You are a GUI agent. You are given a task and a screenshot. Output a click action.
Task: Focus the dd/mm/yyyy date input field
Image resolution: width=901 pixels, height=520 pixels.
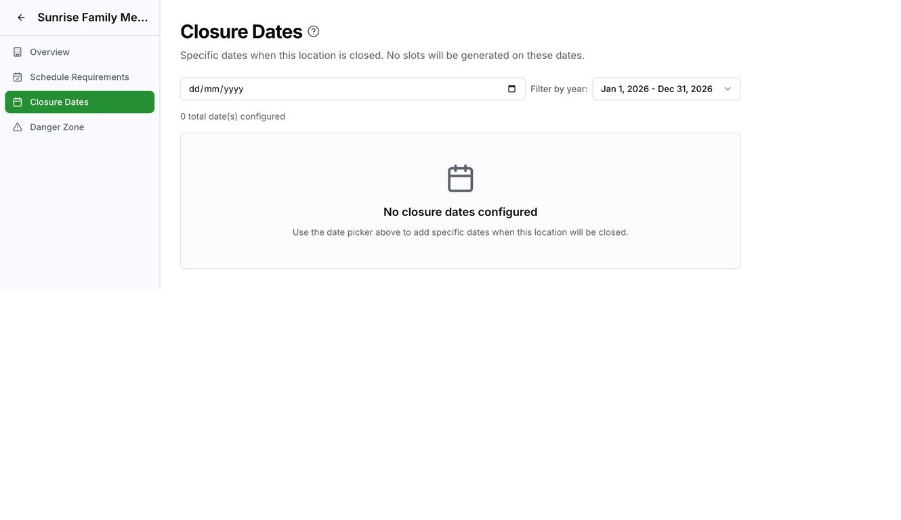coord(339,89)
